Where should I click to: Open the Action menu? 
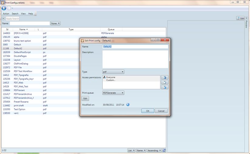6,14
